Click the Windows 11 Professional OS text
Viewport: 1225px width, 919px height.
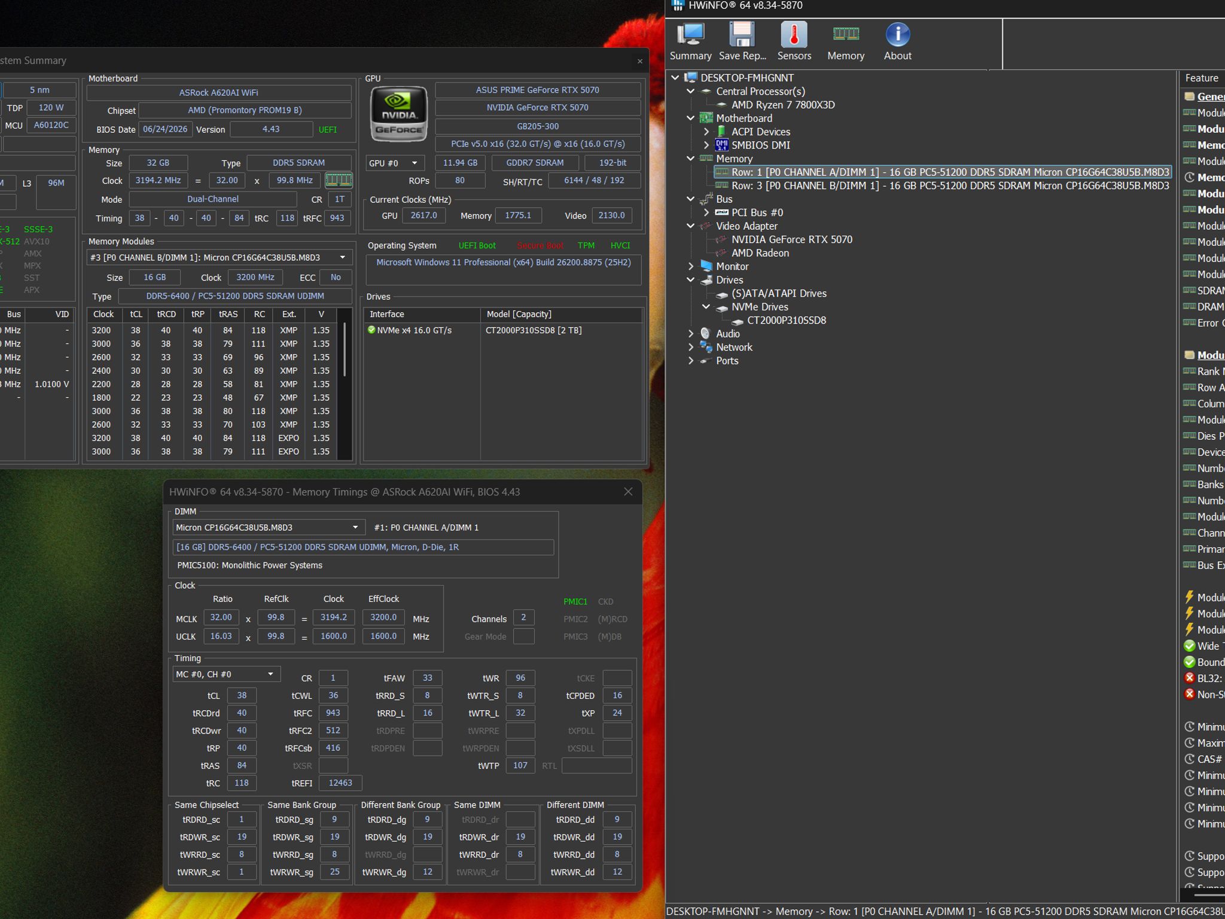(503, 262)
